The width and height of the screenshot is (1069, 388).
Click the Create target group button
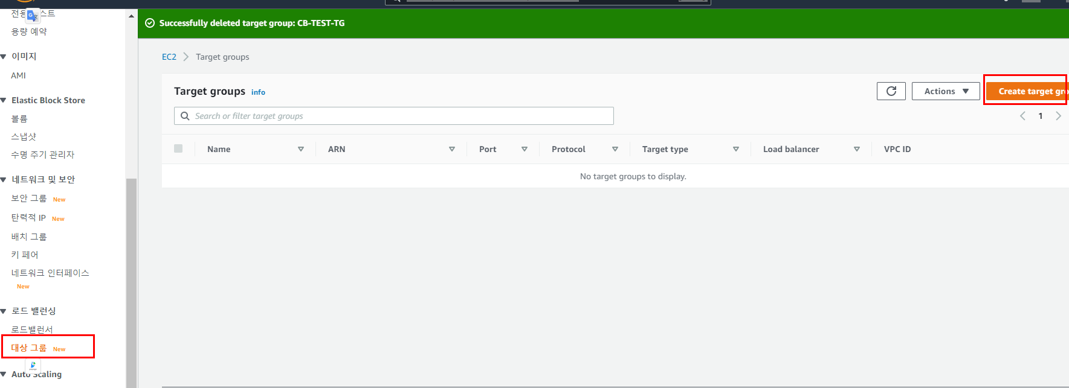tap(1027, 91)
